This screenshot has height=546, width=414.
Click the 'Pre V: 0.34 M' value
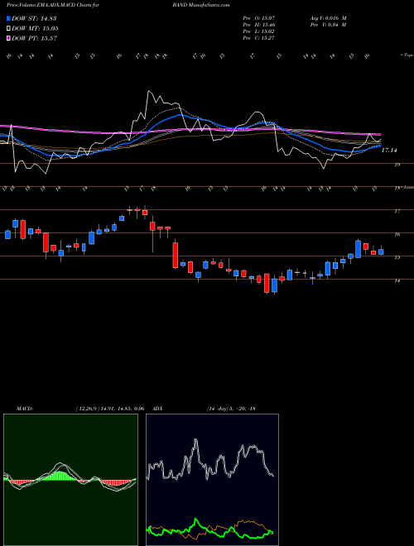click(328, 25)
